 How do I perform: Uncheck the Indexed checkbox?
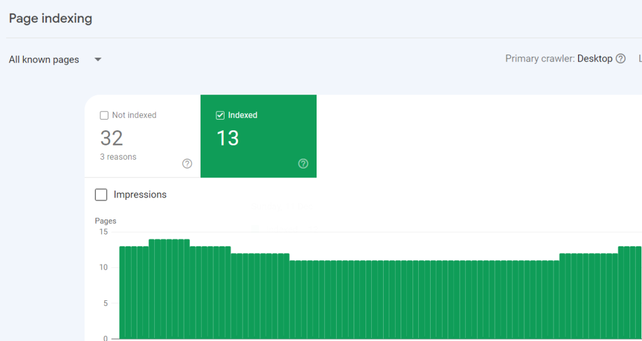coord(220,115)
